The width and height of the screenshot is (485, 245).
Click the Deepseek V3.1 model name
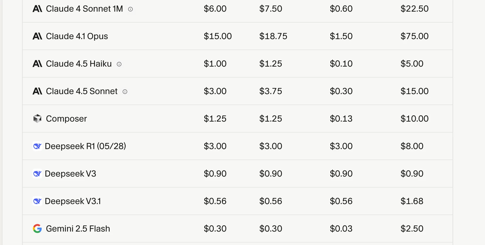pyautogui.click(x=73, y=201)
